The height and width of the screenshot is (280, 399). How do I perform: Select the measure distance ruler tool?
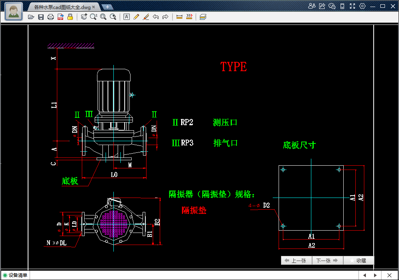(180, 17)
